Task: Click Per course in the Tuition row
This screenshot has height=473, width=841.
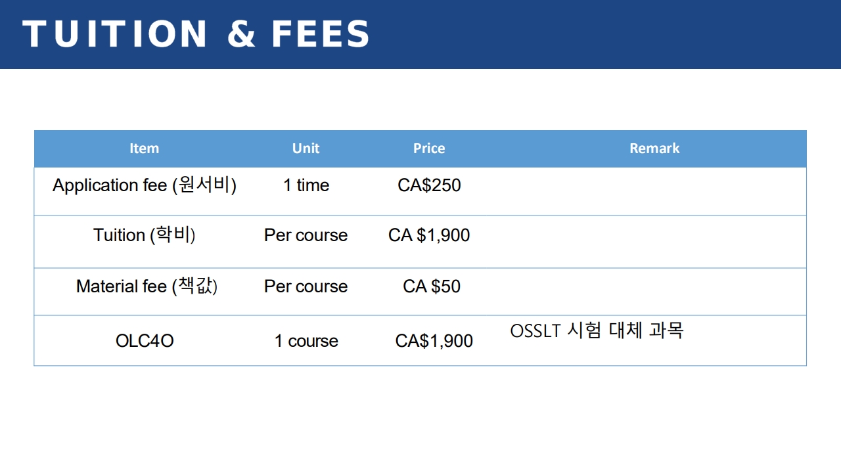Action: (306, 235)
